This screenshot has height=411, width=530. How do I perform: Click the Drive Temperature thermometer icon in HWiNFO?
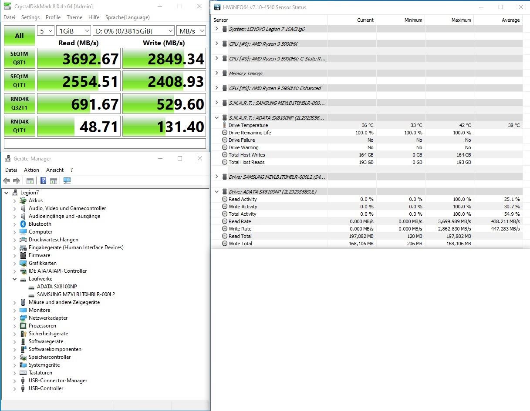pyautogui.click(x=225, y=125)
